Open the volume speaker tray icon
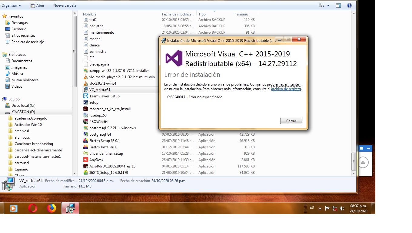Viewport: 412px width, 233px height. [x=342, y=208]
